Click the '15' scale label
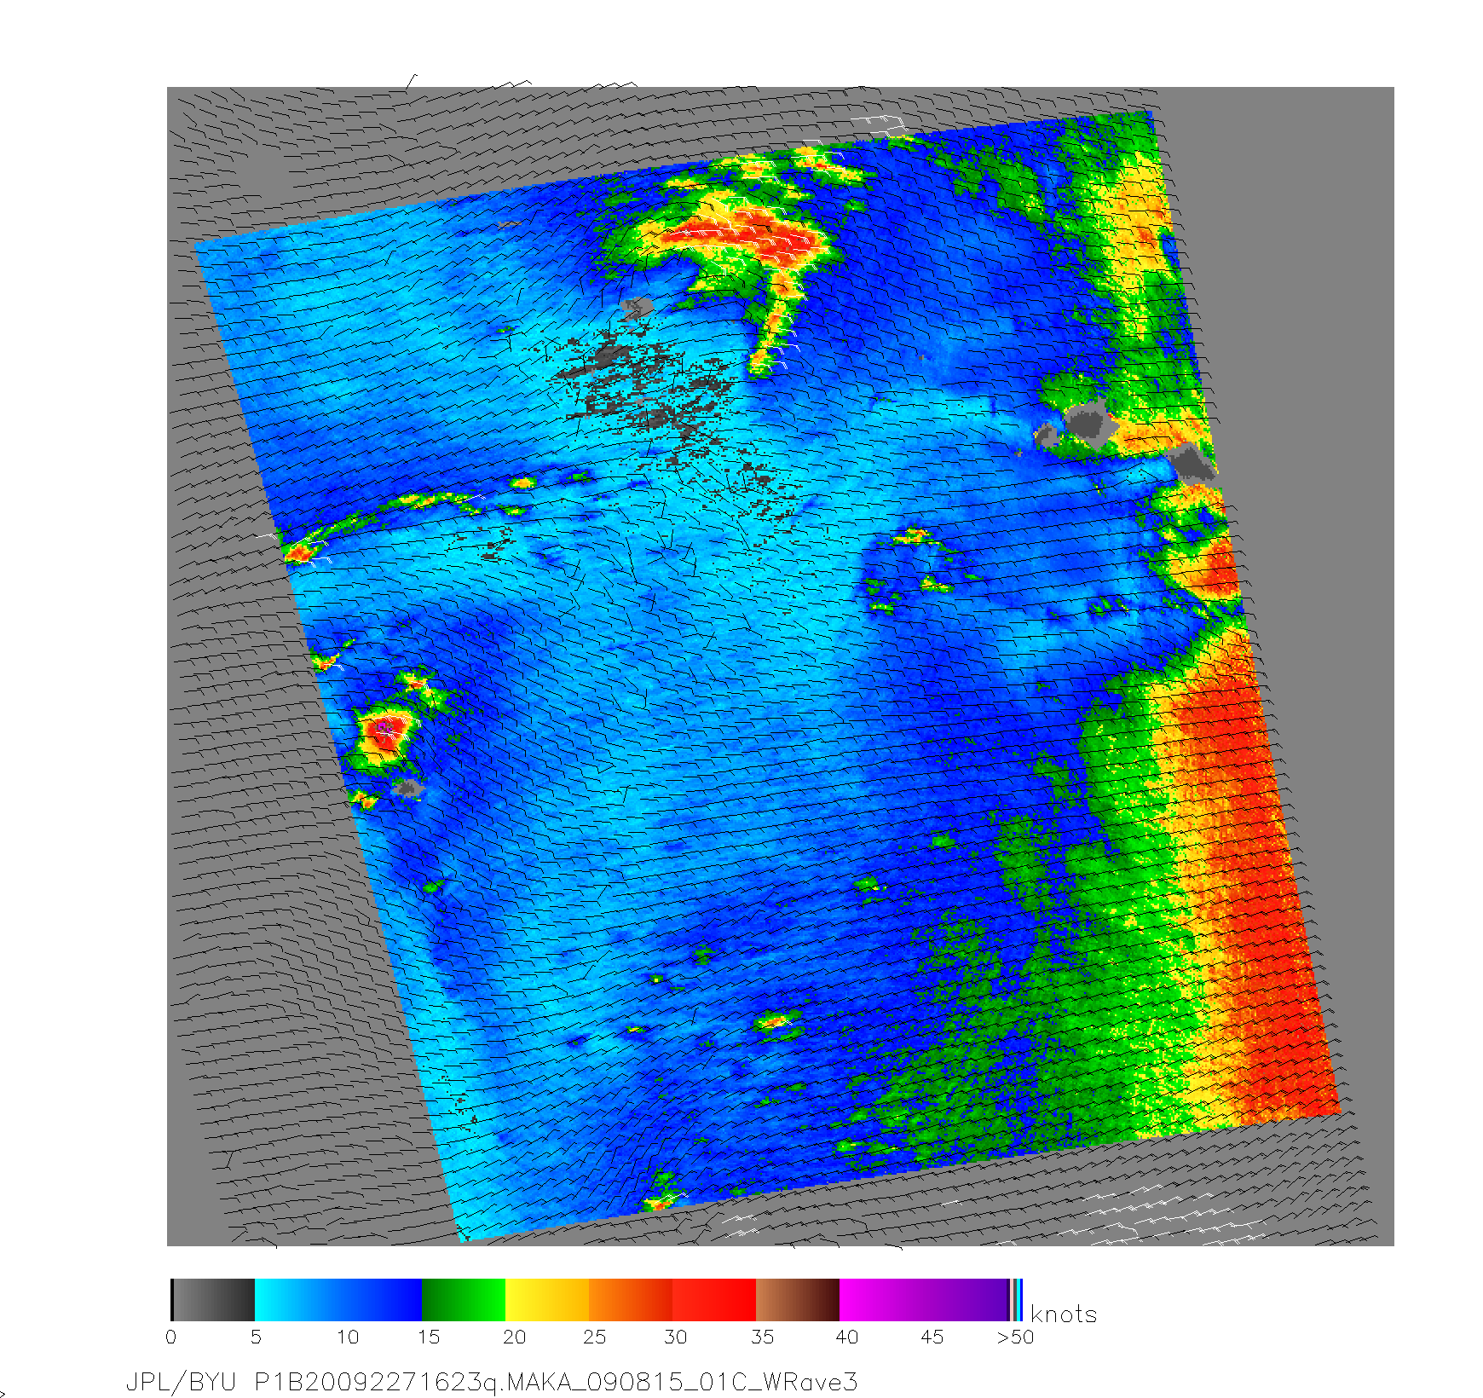 [x=429, y=1337]
